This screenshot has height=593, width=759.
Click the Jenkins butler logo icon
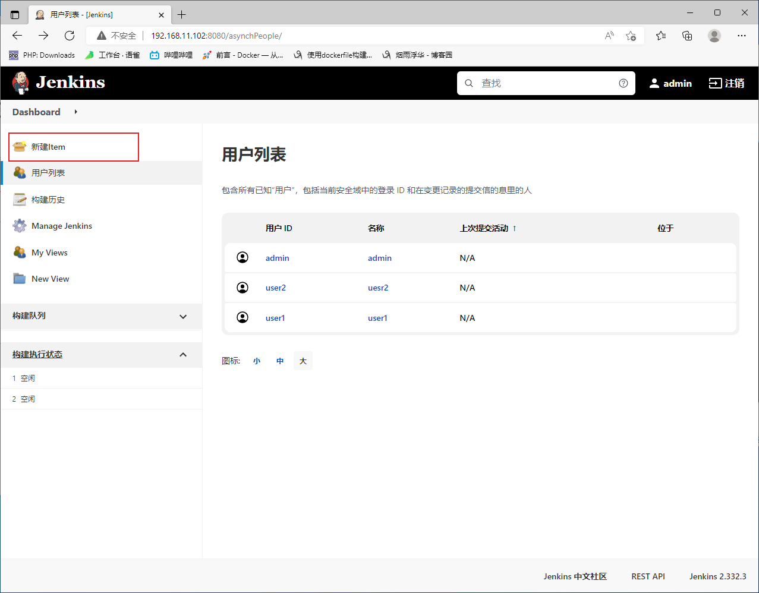tap(20, 83)
